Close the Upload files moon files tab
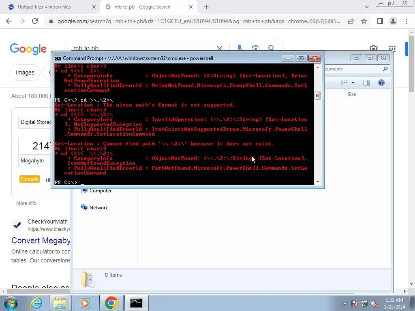The height and width of the screenshot is (311, 415). point(94,7)
